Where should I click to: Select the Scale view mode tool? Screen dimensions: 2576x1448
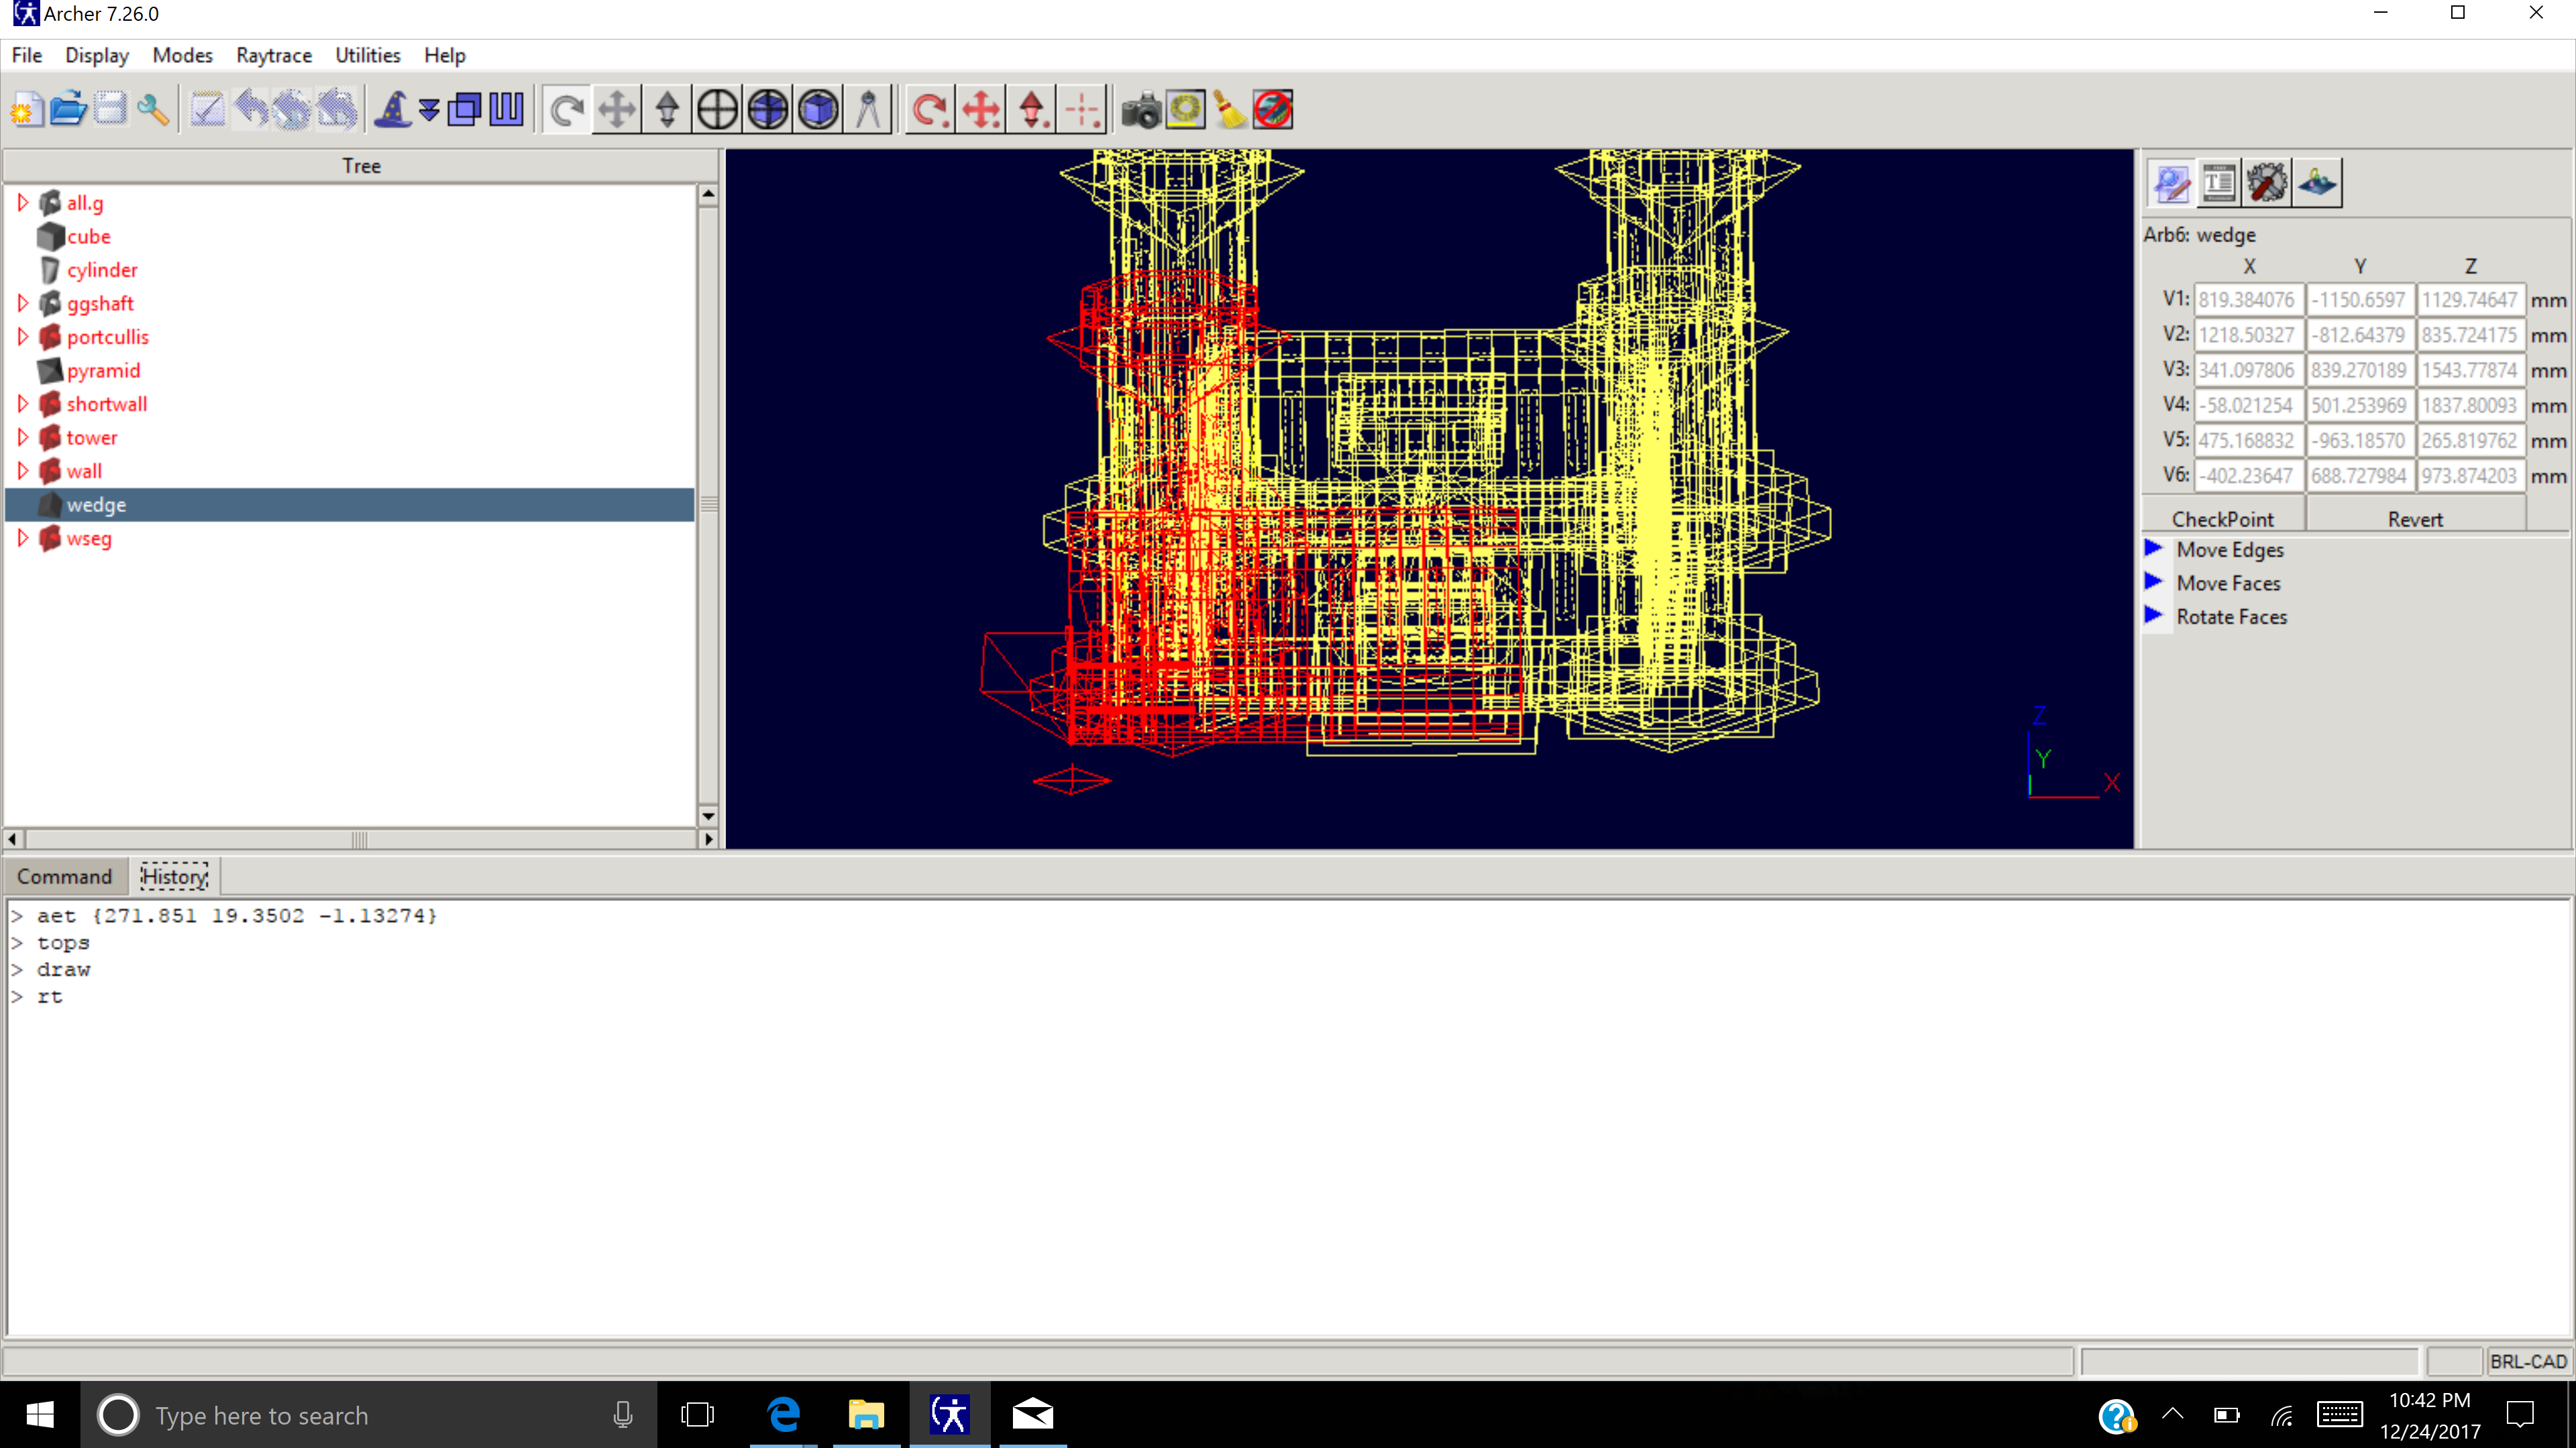667,109
